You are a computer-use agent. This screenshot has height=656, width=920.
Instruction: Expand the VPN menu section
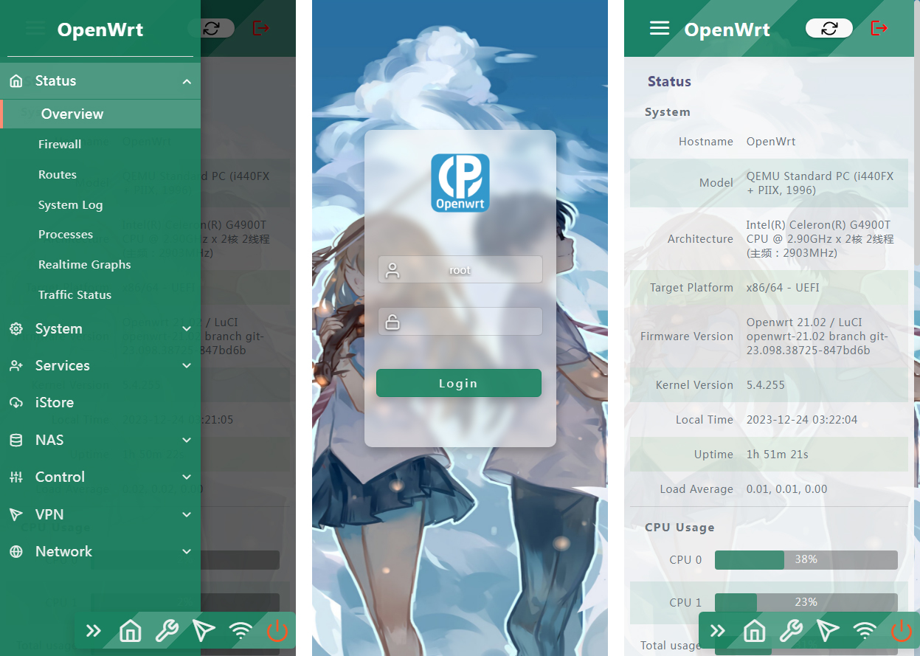pyautogui.click(x=100, y=514)
